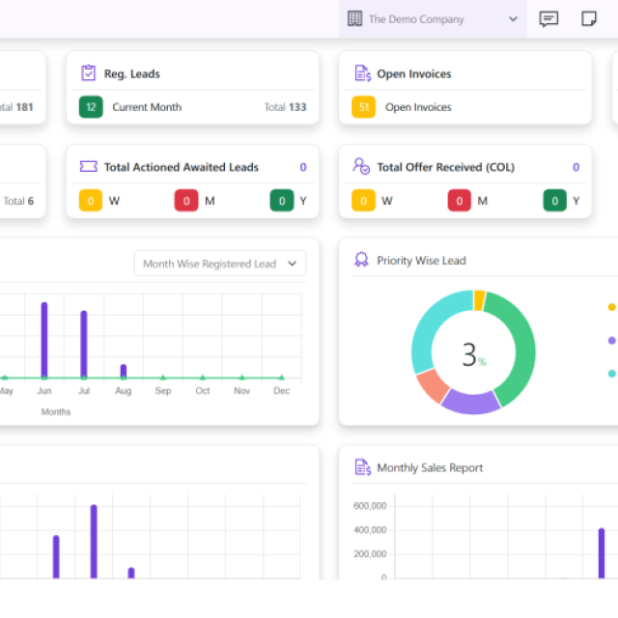Screen dimensions: 618x618
Task: Click the Jul bar in registered lead chart
Action: [x=84, y=344]
